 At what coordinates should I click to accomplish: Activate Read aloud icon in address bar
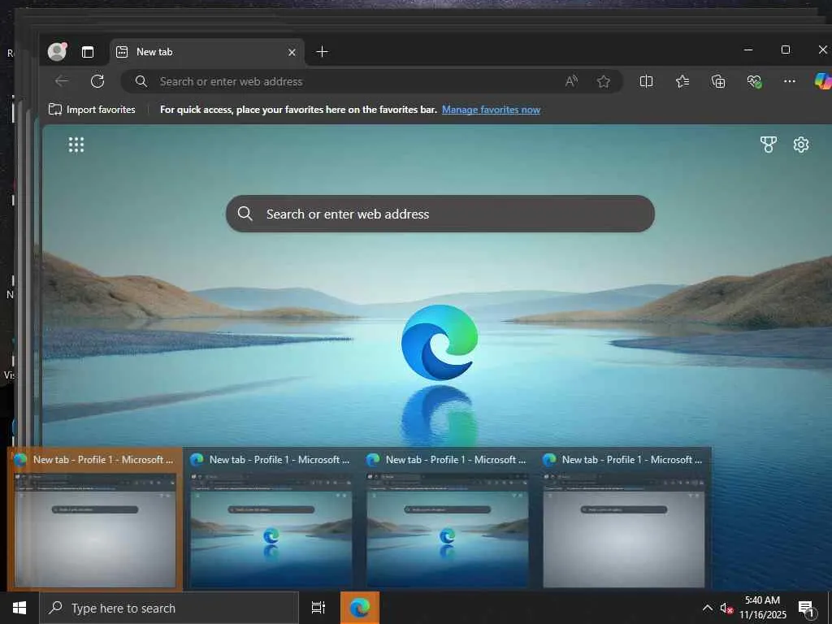(571, 81)
